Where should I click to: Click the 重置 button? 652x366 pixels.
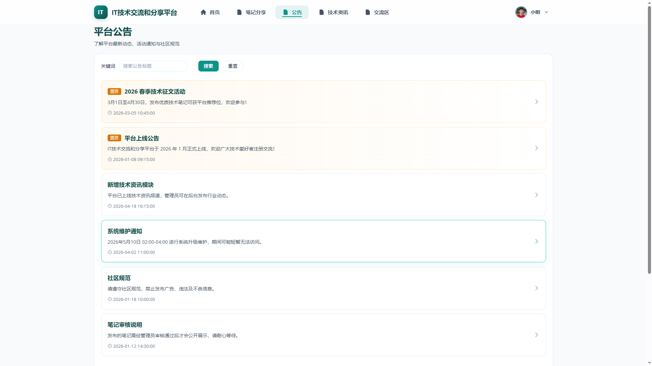pyautogui.click(x=233, y=66)
